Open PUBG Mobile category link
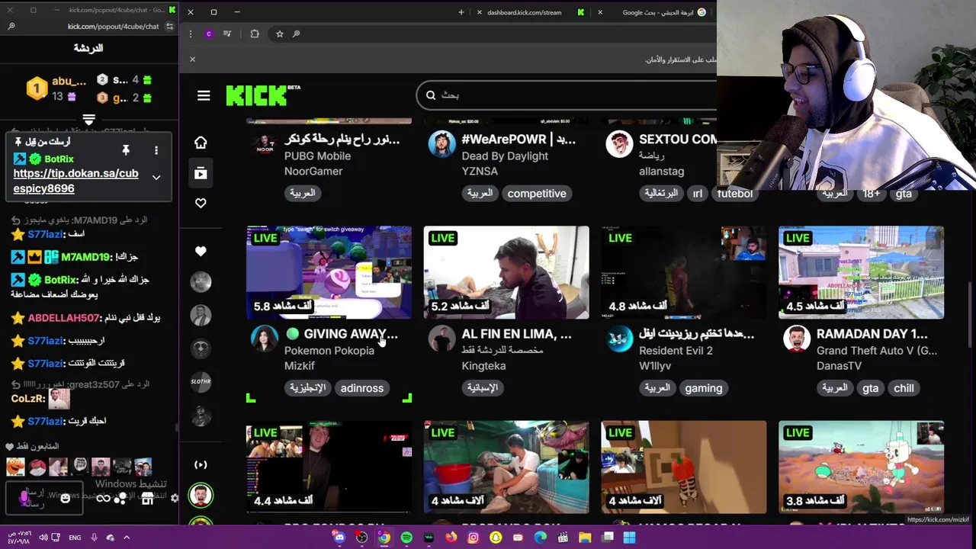The height and width of the screenshot is (549, 976). (x=317, y=156)
